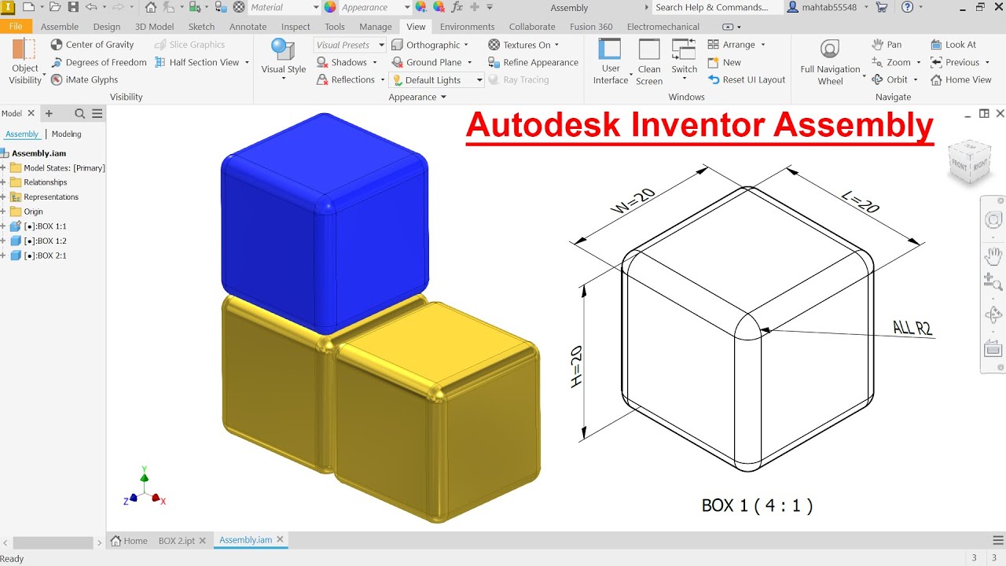1006x566 pixels.
Task: Click the Save icon in quick access toolbar
Action: click(x=73, y=7)
